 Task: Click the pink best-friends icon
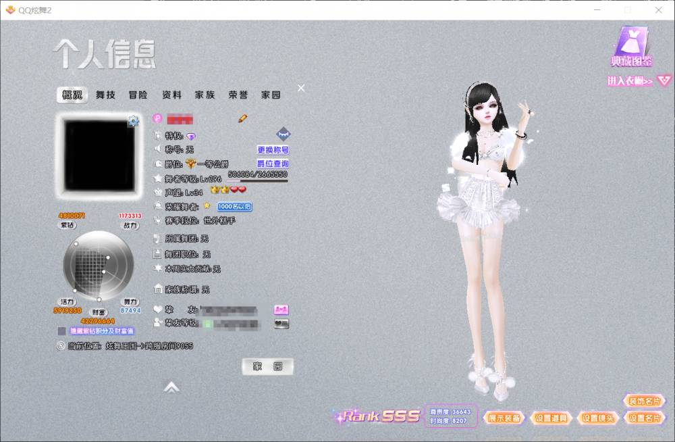click(x=281, y=310)
